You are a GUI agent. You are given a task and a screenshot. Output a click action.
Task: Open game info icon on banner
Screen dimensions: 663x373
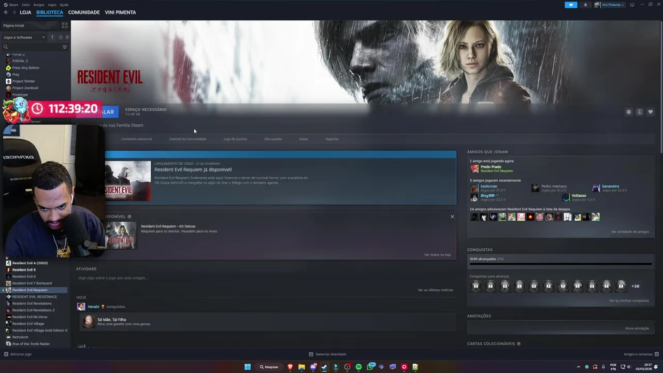point(640,112)
